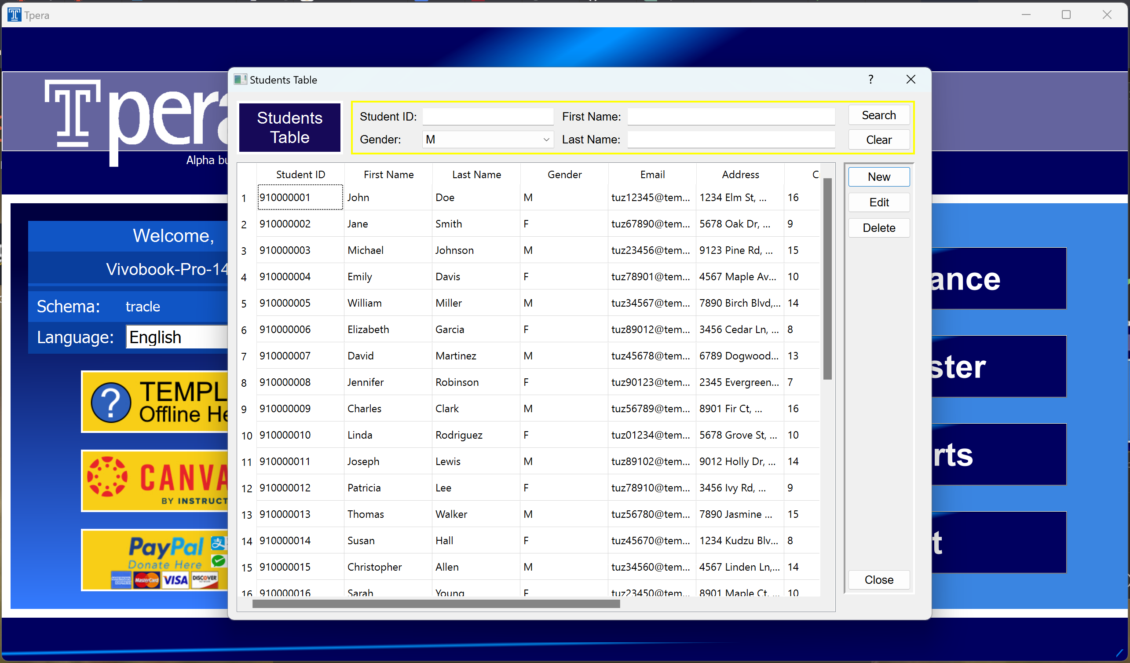Click the Students Table dialog window icon
Image resolution: width=1130 pixels, height=663 pixels.
[x=240, y=80]
